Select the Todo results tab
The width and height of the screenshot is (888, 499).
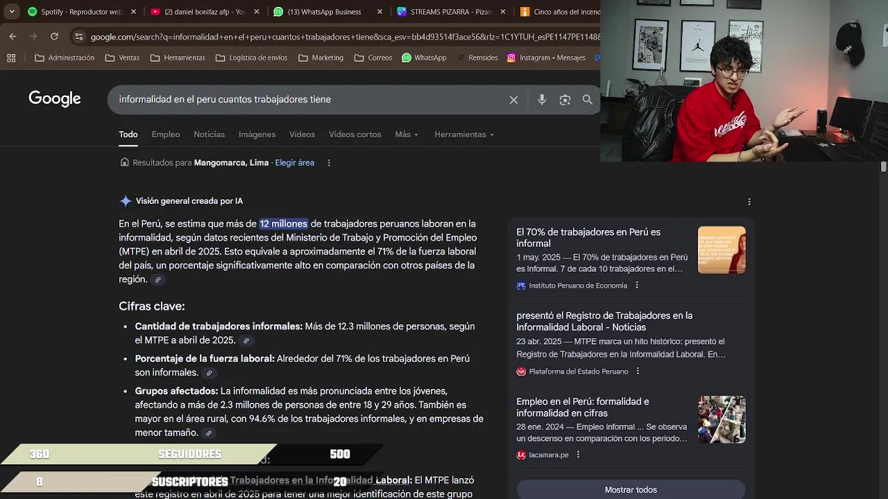pyautogui.click(x=128, y=134)
